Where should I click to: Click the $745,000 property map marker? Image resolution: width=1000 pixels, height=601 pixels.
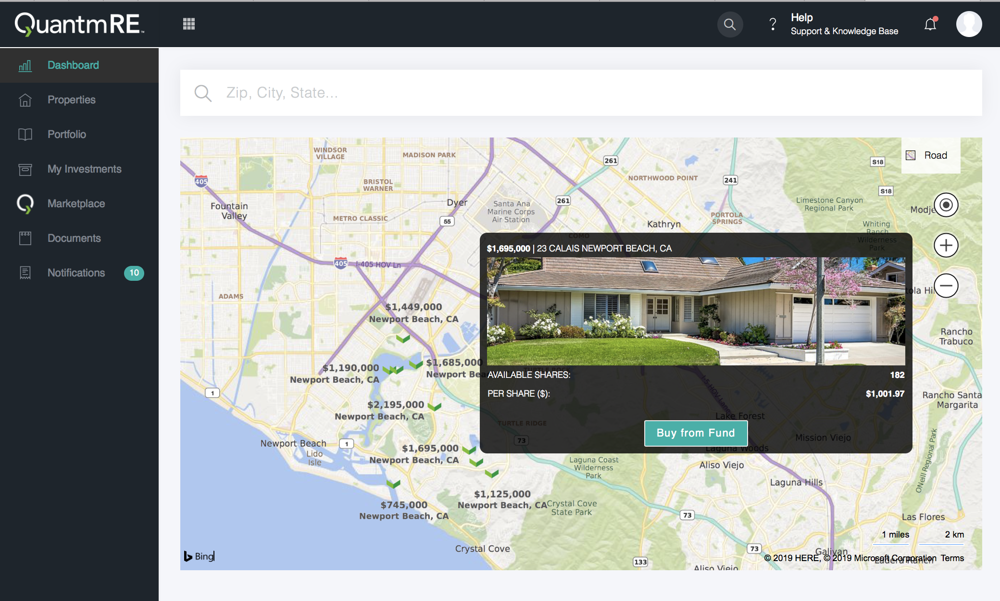pyautogui.click(x=393, y=483)
